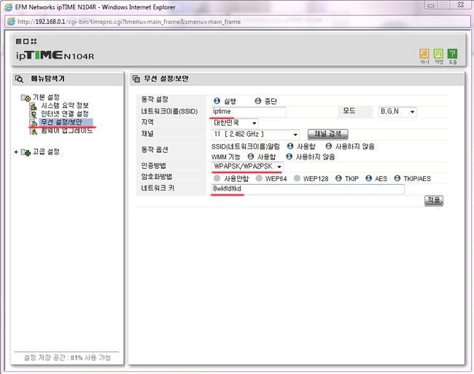Click the 채널 검색 button
The width and height of the screenshot is (474, 374).
[327, 134]
